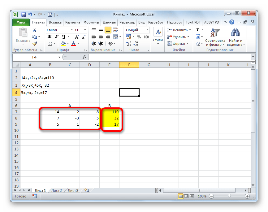
Task: Open the Calibri font name dropdown
Action: tap(71, 30)
